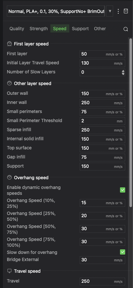Switch to the Strength tab

39,29
